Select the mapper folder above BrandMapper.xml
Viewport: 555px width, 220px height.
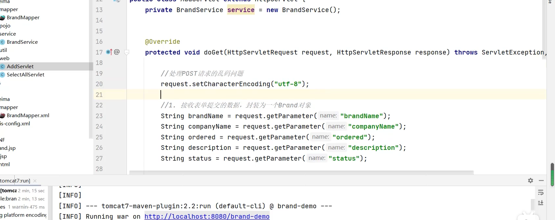[9, 107]
